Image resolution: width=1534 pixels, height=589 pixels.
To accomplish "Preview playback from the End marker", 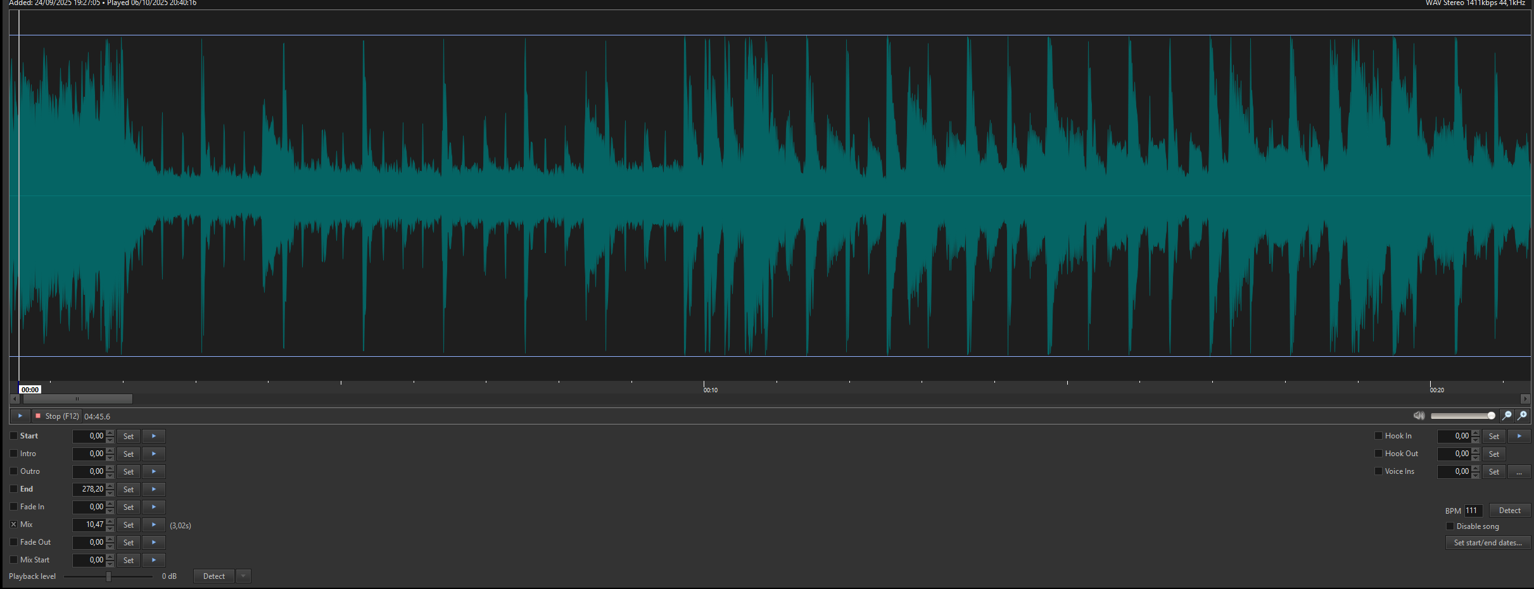I will pos(154,489).
